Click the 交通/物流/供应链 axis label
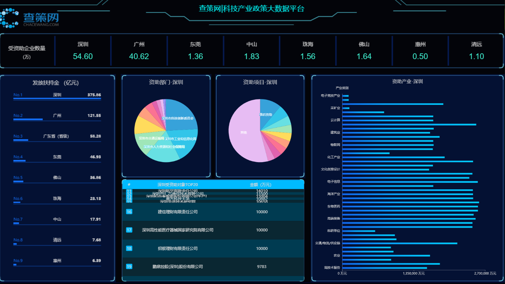Viewport: 505px width, 284px height. pyautogui.click(x=328, y=243)
